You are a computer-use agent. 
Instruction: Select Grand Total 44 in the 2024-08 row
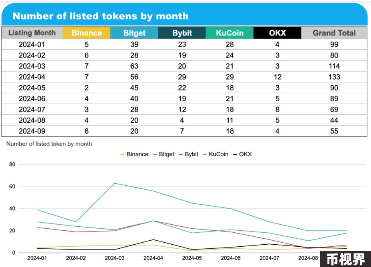point(334,120)
